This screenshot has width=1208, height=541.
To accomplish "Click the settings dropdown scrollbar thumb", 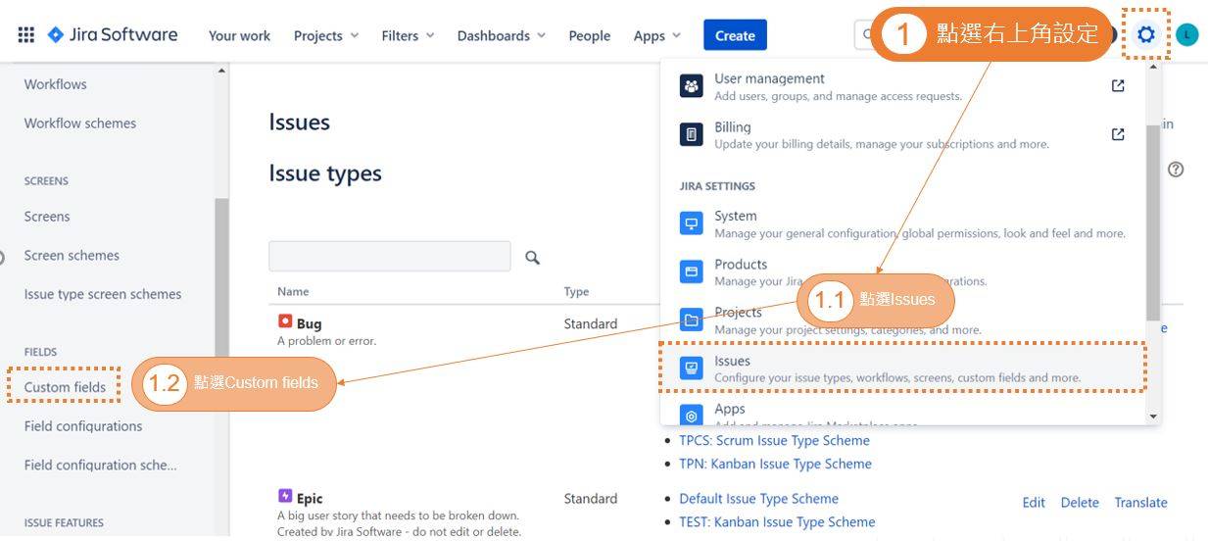I will (1153, 222).
